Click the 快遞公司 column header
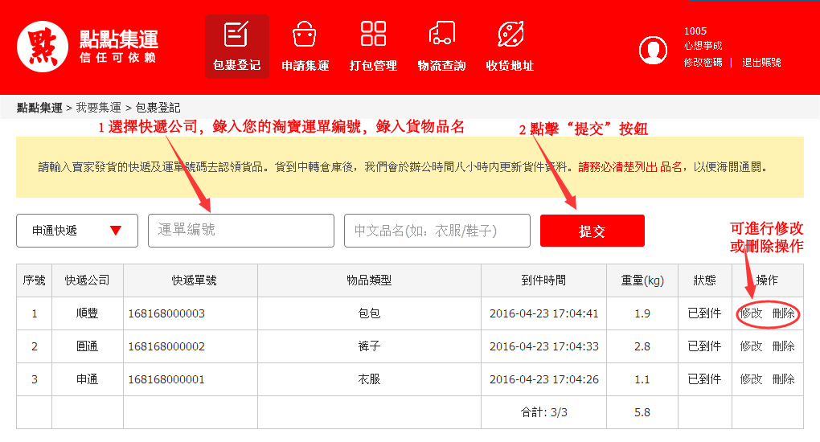Screen dimensions: 820x442 pyautogui.click(x=88, y=280)
